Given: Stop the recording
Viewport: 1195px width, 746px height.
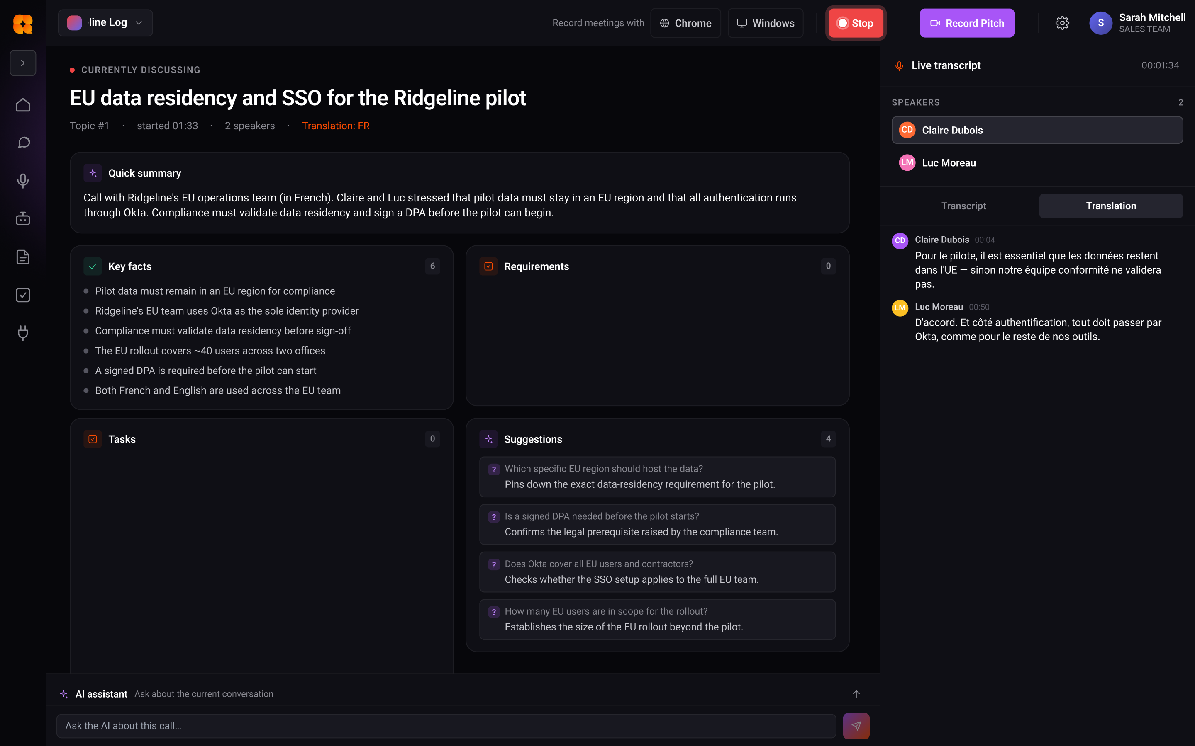Looking at the screenshot, I should tap(856, 23).
